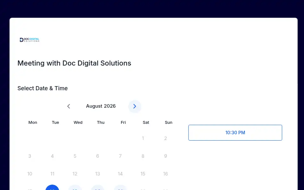Click the Thu column header
Image resolution: width=304 pixels, height=190 pixels.
101,122
